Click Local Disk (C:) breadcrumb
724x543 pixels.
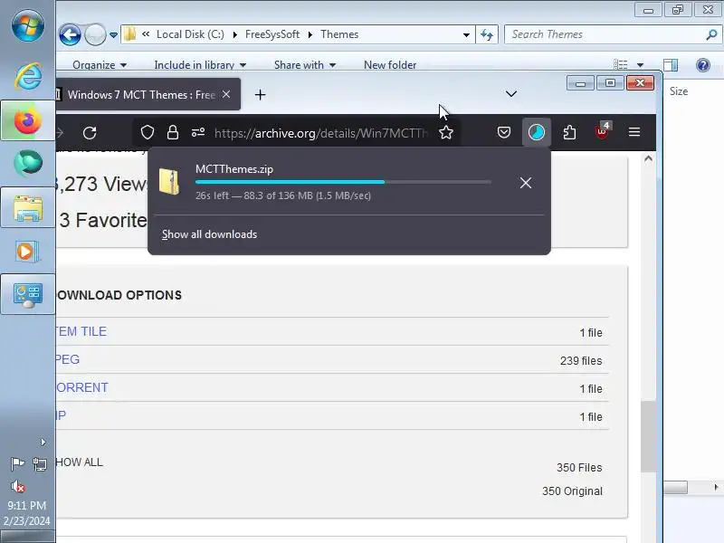[x=190, y=34]
